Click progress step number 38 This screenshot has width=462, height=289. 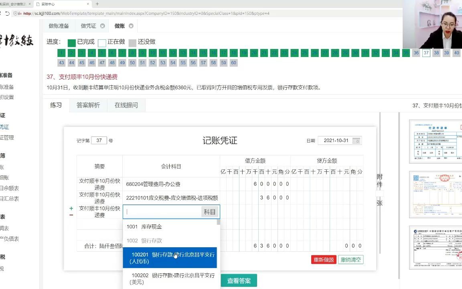point(436,53)
